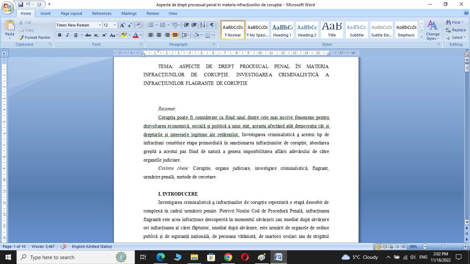Align text to center
The height and width of the screenshot is (264, 470).
159,35
